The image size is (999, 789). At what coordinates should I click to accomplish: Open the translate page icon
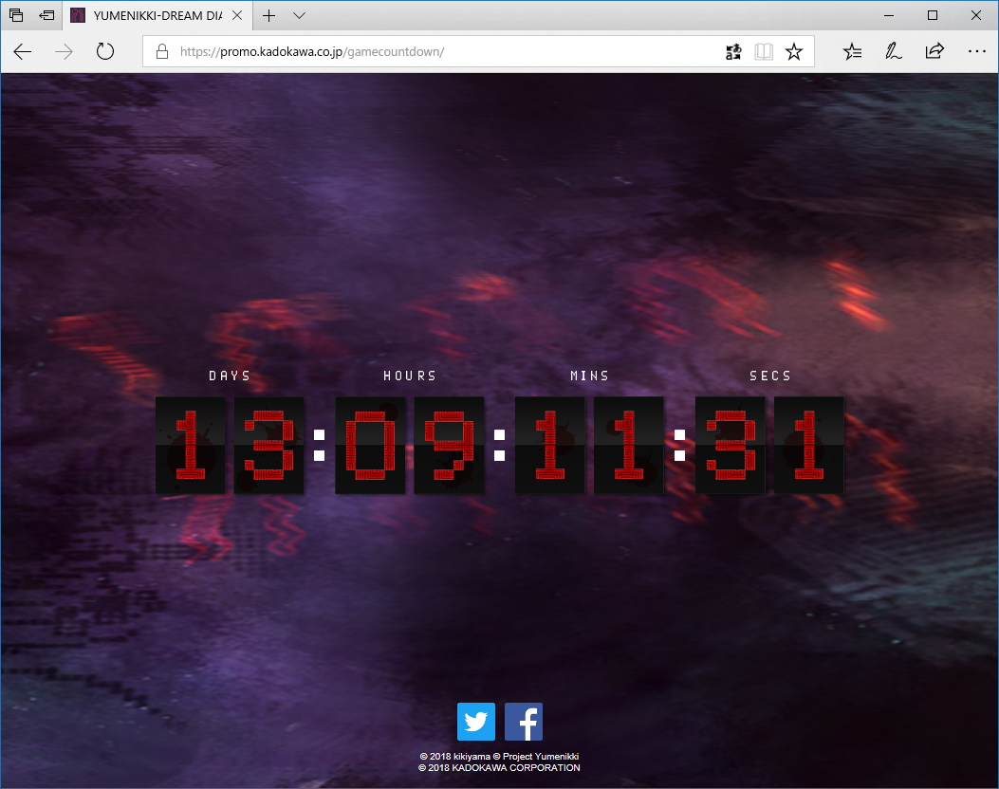733,51
